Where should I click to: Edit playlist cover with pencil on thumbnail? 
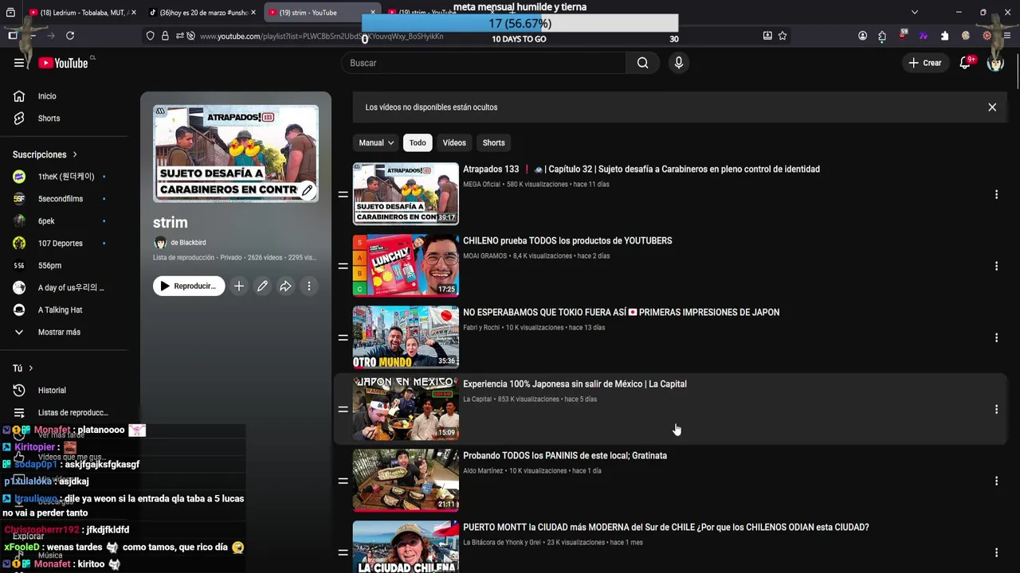coord(307,190)
